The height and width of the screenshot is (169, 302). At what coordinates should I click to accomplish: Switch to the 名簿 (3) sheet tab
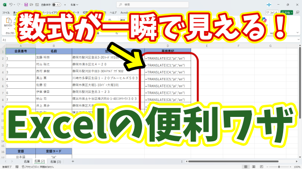pyautogui.click(x=56, y=161)
